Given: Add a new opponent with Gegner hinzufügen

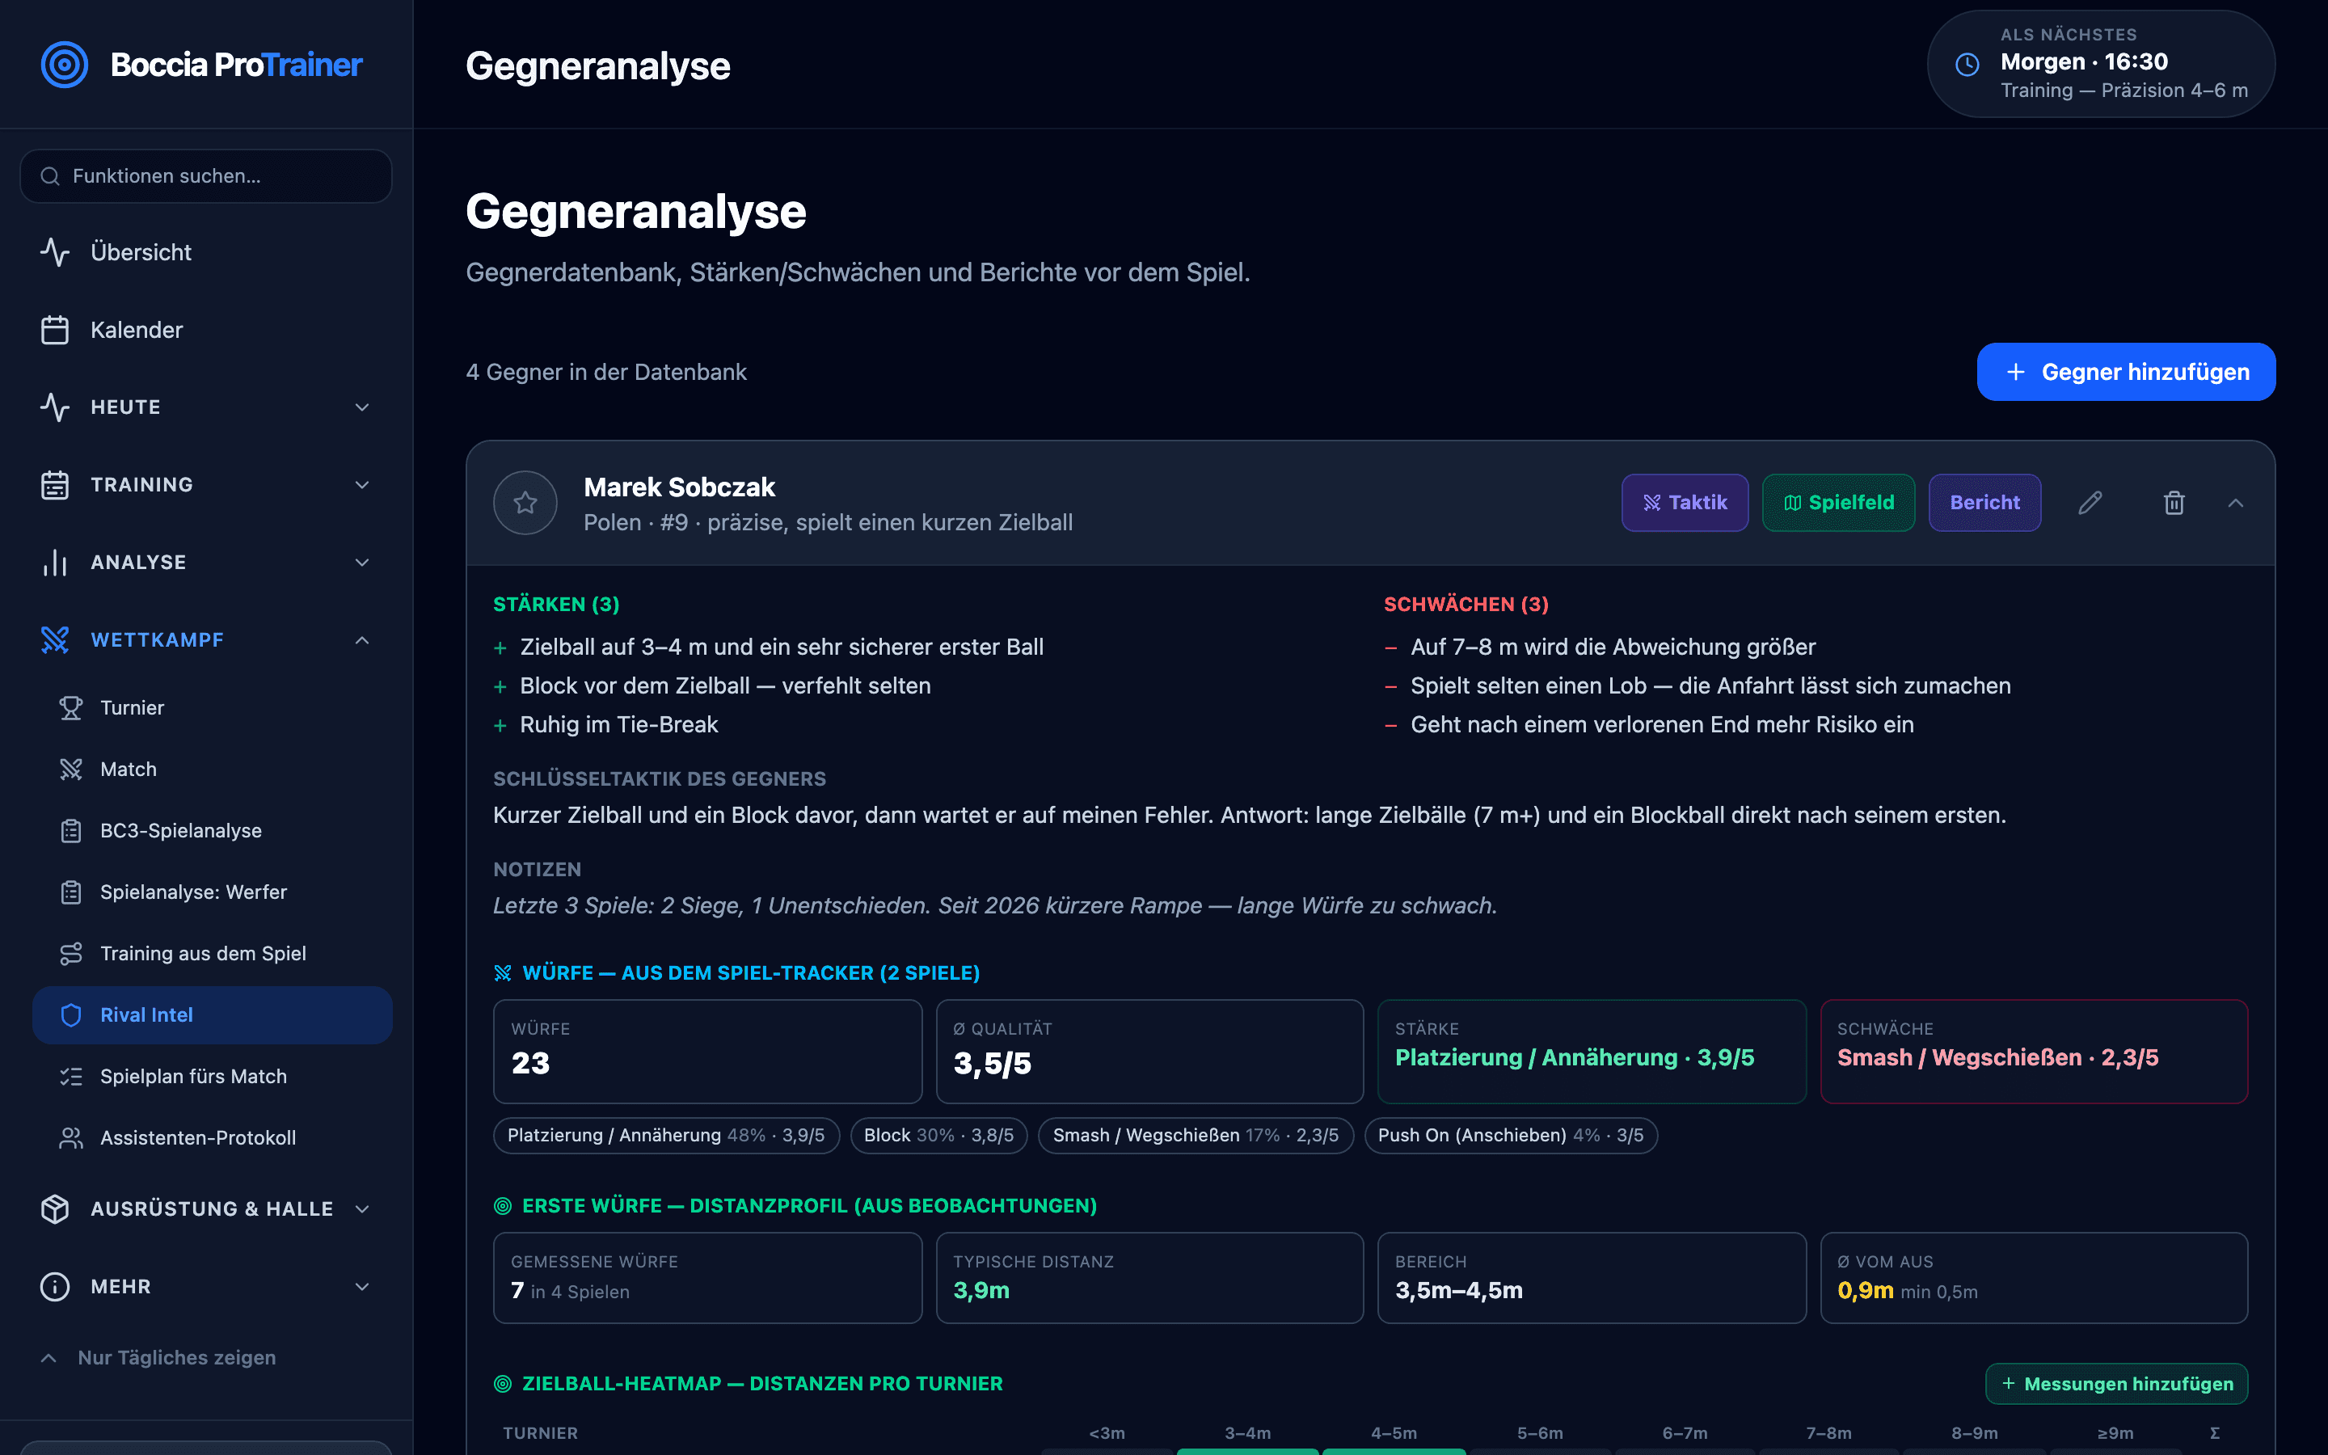Looking at the screenshot, I should (2126, 372).
